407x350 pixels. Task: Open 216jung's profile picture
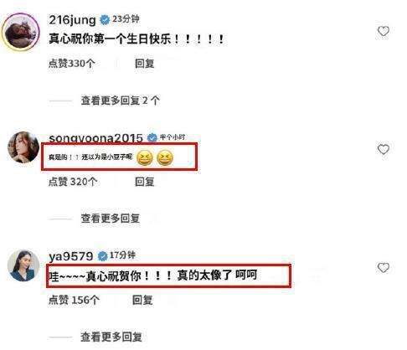click(21, 33)
